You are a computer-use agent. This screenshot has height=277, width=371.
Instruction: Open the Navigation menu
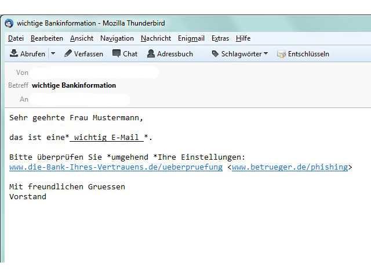coord(117,38)
